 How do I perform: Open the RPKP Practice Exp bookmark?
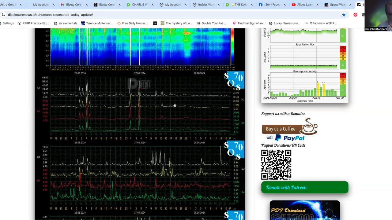pos(33,23)
